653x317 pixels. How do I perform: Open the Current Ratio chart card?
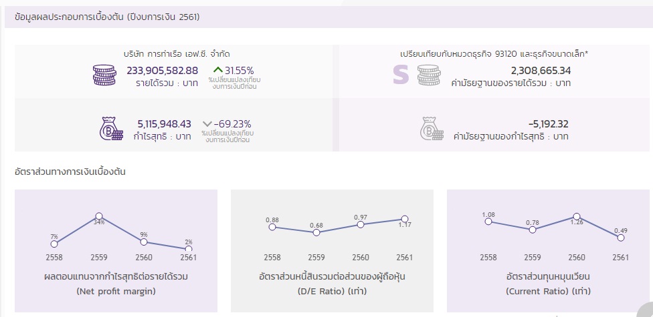click(x=548, y=251)
